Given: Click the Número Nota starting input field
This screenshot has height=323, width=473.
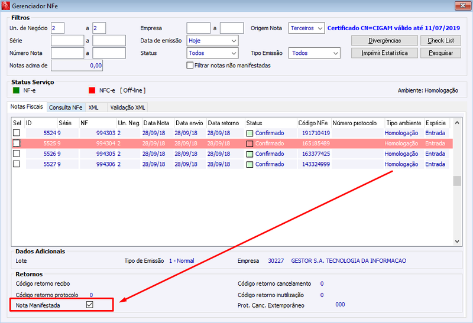Looking at the screenshot, I should [x=67, y=53].
